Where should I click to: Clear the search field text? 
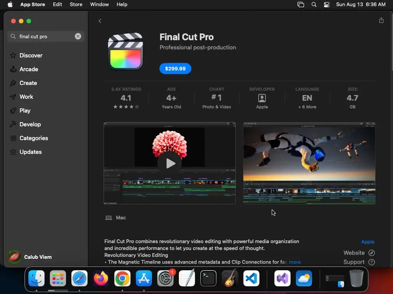point(78,36)
